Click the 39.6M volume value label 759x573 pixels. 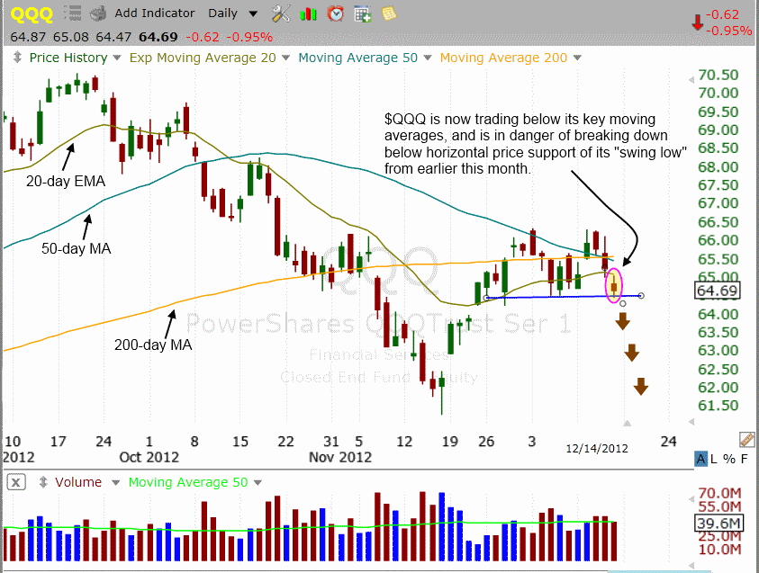(x=718, y=523)
